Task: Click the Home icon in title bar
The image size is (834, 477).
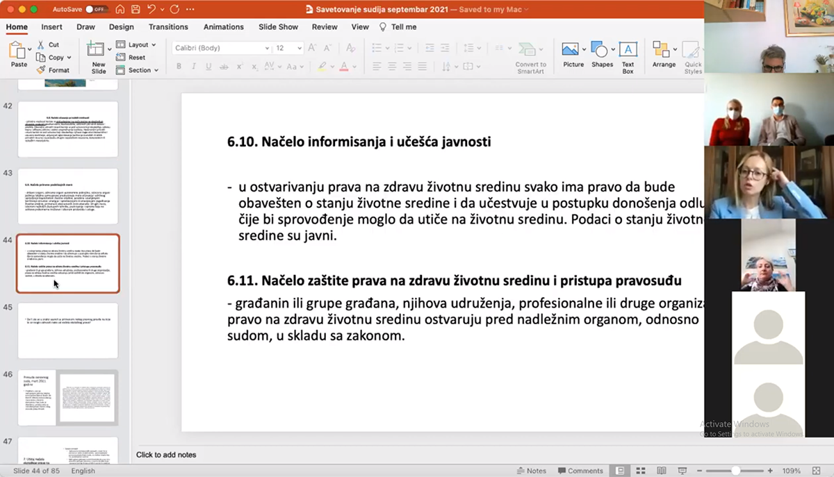Action: 120,10
